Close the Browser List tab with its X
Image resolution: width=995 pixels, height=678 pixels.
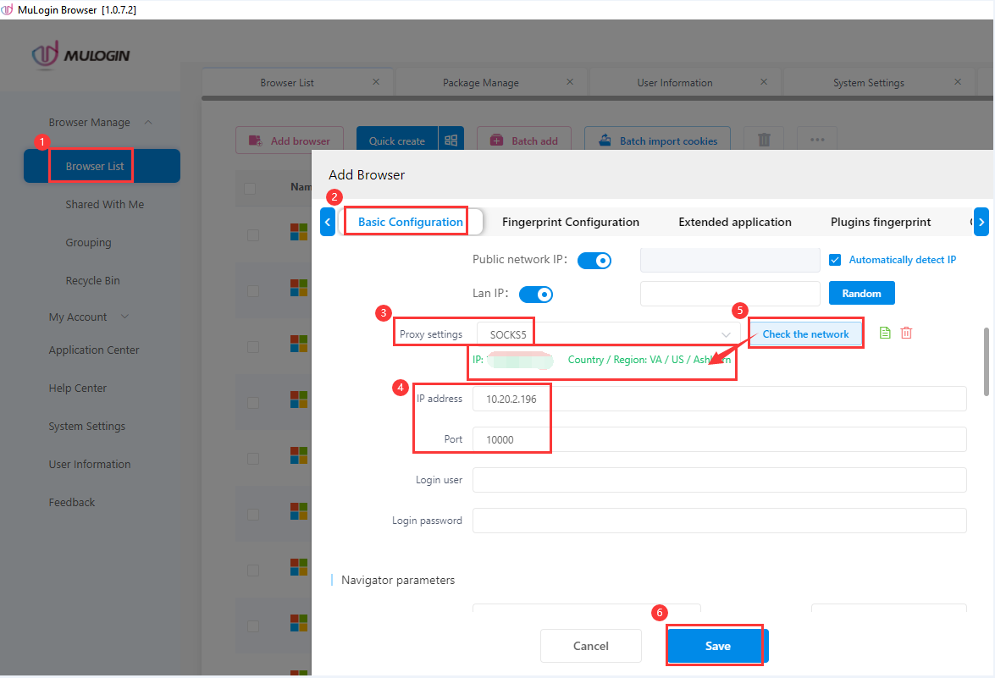pyautogui.click(x=376, y=82)
